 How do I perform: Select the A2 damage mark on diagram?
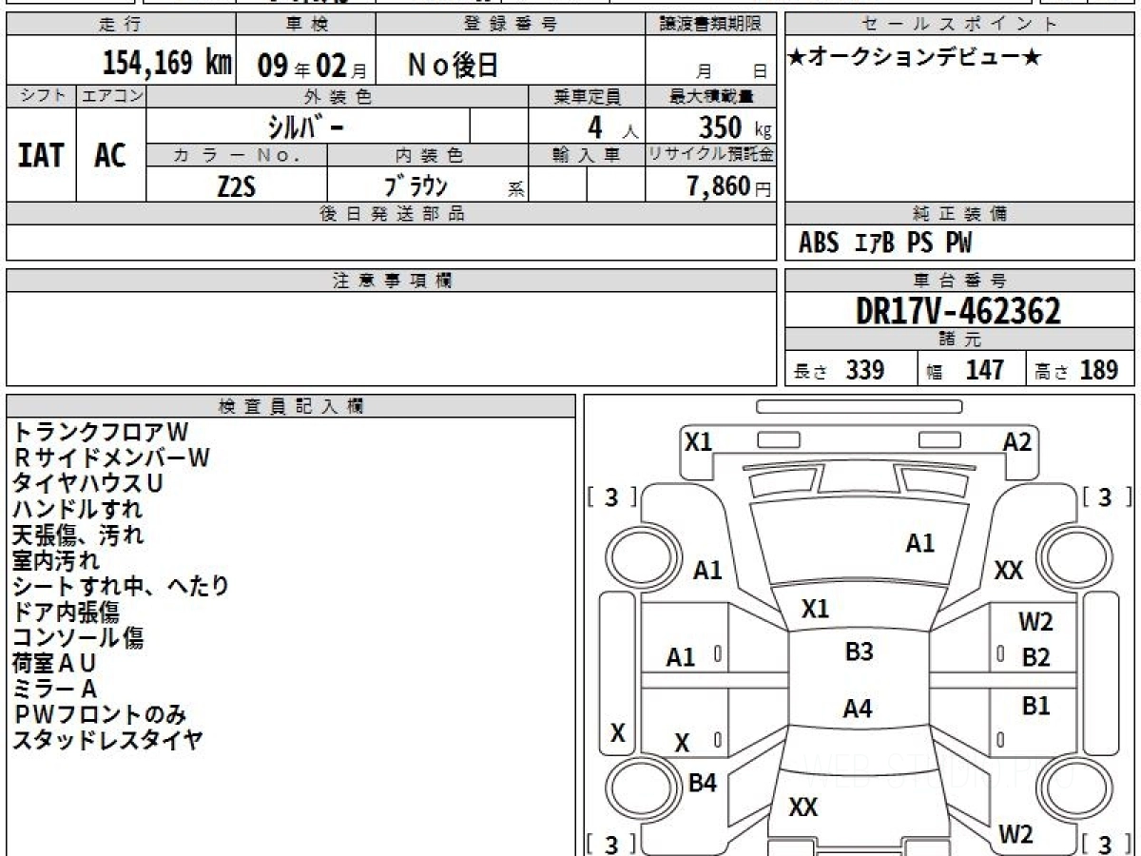point(1016,440)
